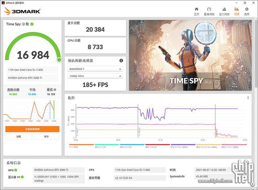Click the orange compare results online button
The height and width of the screenshot is (190, 258).
pyautogui.click(x=32, y=129)
